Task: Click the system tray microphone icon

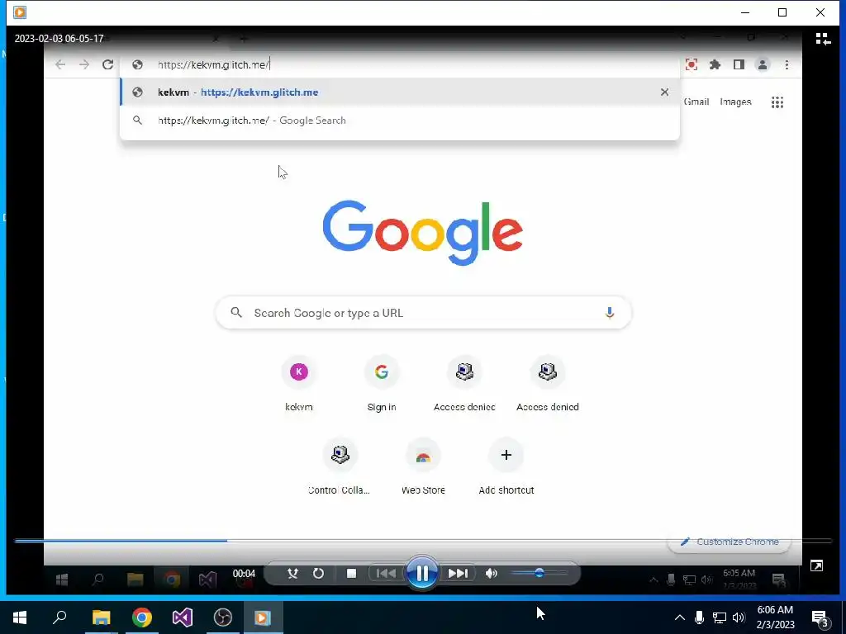Action: [x=699, y=617]
